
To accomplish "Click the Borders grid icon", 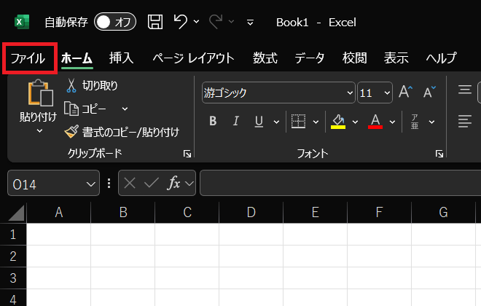I will (x=297, y=121).
